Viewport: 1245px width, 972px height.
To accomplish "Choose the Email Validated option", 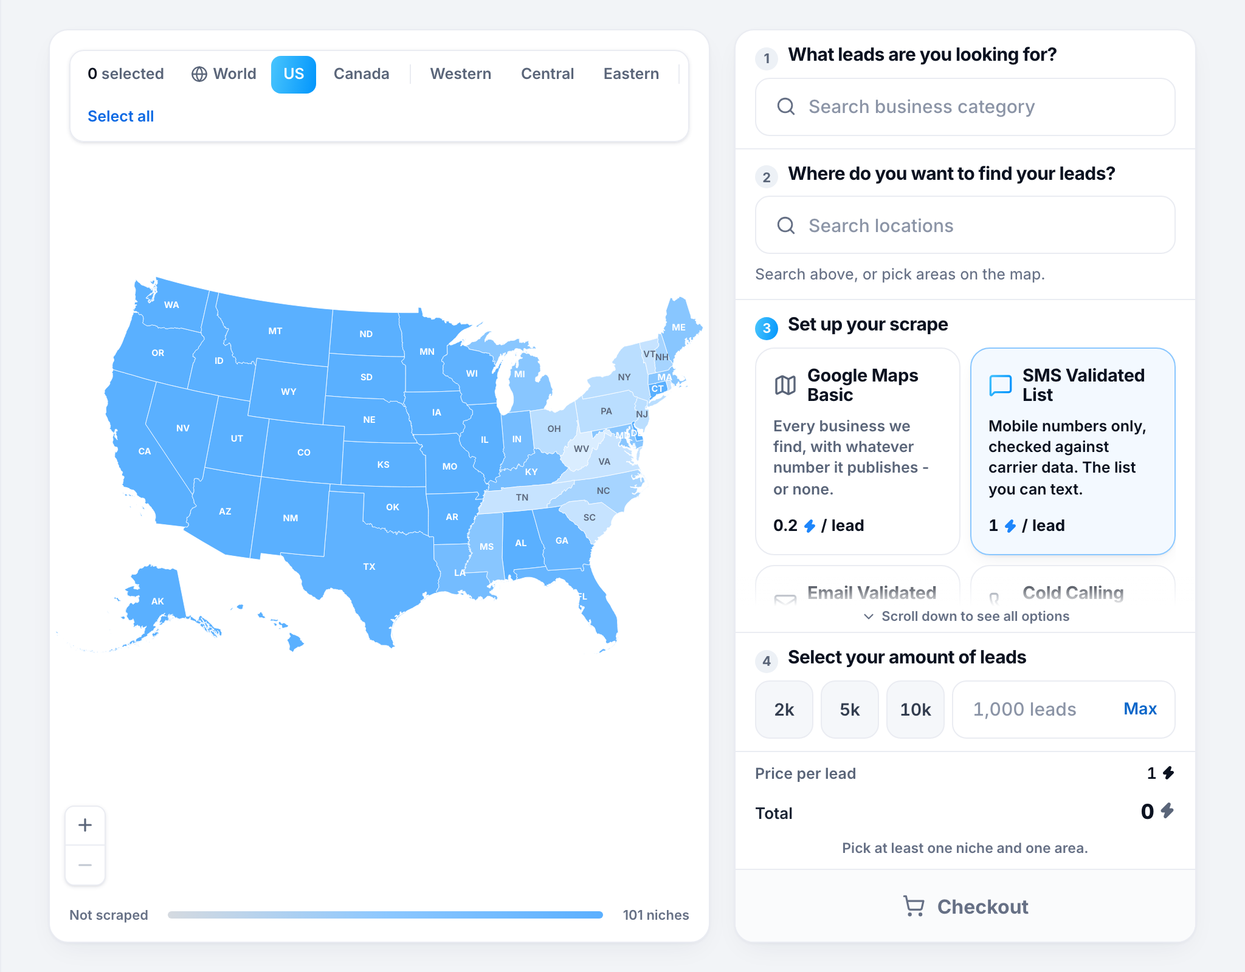I will pyautogui.click(x=857, y=586).
